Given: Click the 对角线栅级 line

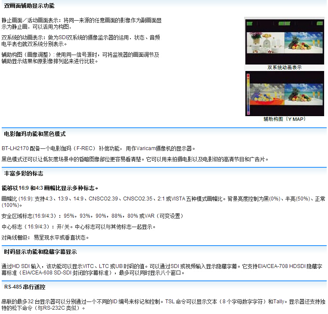Looking at the screenshot, I should pyautogui.click(x=45, y=237).
